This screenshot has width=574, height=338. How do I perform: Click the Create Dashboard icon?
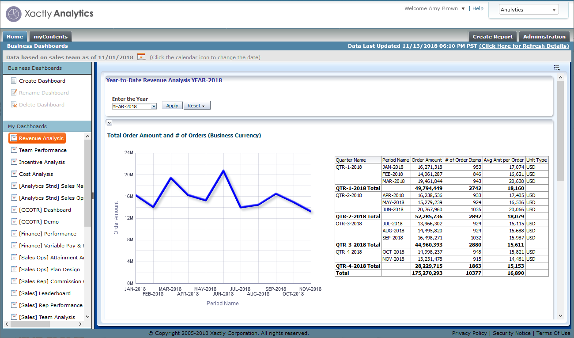pos(14,81)
